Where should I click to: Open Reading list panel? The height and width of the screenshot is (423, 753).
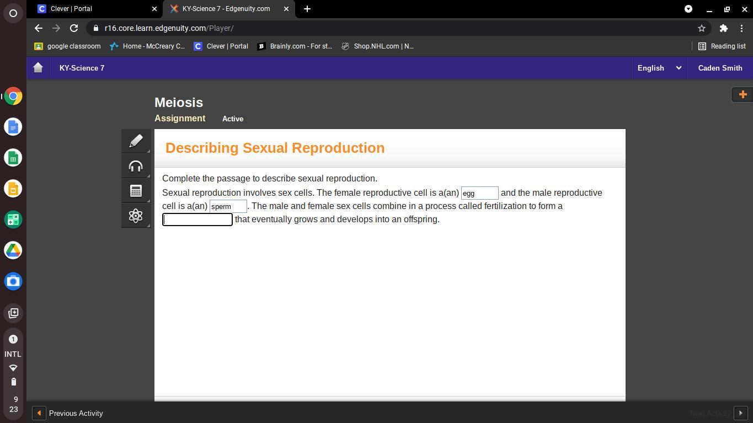click(722, 46)
